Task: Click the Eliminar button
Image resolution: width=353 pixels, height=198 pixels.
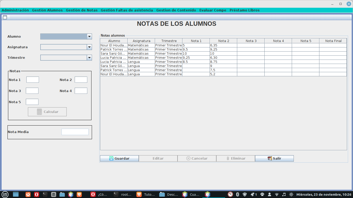Action: [236, 158]
